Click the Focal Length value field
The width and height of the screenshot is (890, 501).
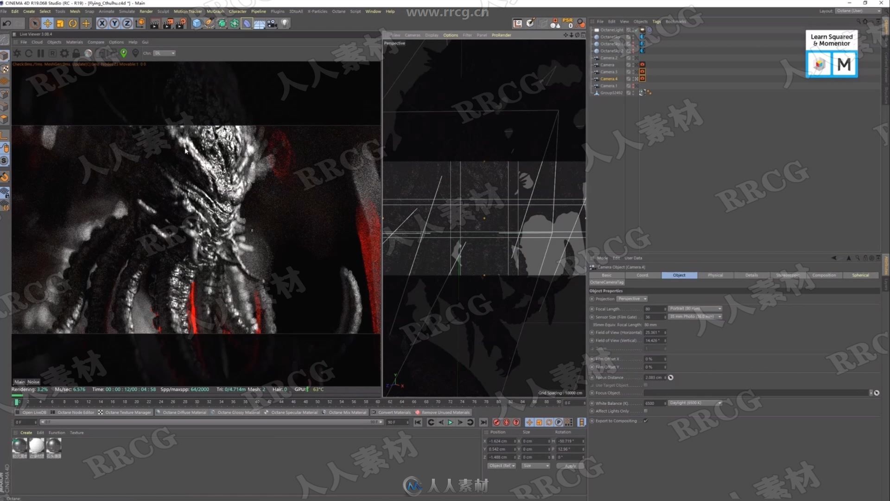(x=655, y=309)
